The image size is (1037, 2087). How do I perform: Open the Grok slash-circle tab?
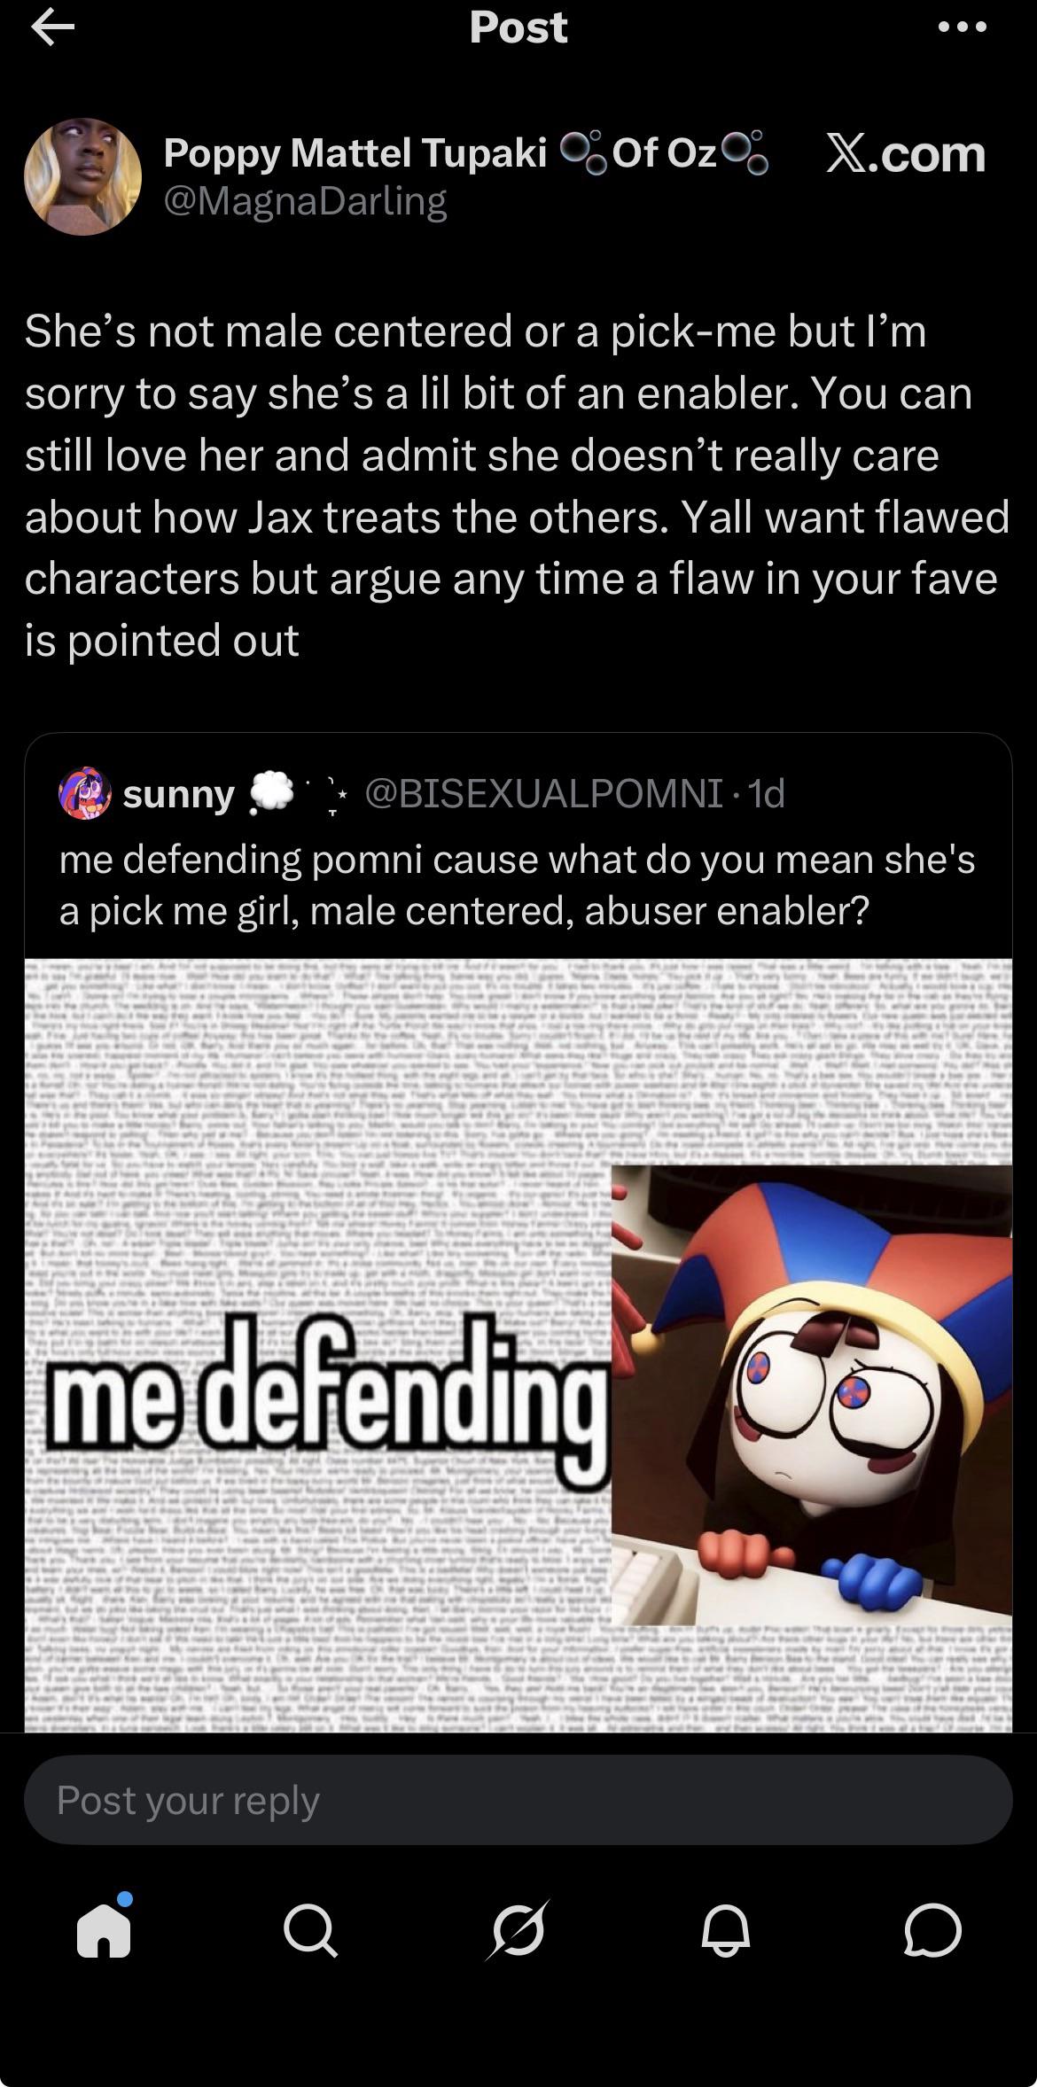tap(518, 1930)
